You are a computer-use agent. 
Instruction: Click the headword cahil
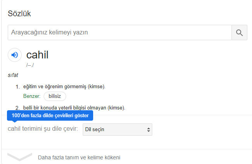(37, 55)
